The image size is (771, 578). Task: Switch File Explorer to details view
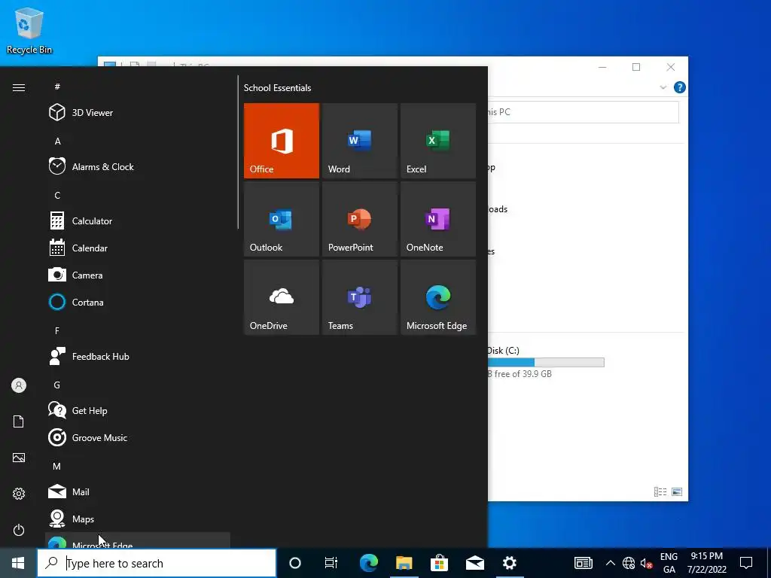660,491
